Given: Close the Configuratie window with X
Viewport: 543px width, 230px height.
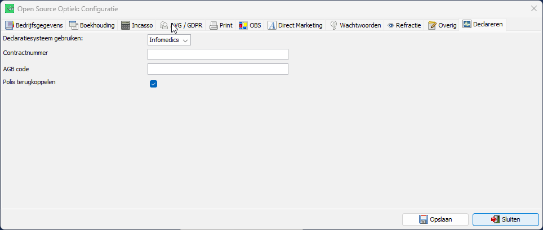Looking at the screenshot, I should 533,8.
